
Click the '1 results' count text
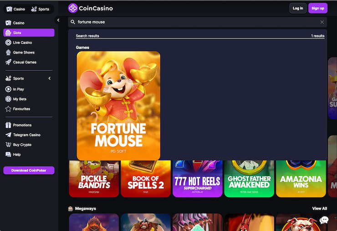tap(318, 36)
